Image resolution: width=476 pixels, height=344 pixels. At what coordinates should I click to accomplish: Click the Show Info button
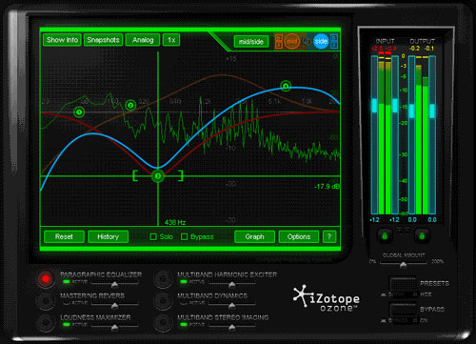[x=62, y=40]
